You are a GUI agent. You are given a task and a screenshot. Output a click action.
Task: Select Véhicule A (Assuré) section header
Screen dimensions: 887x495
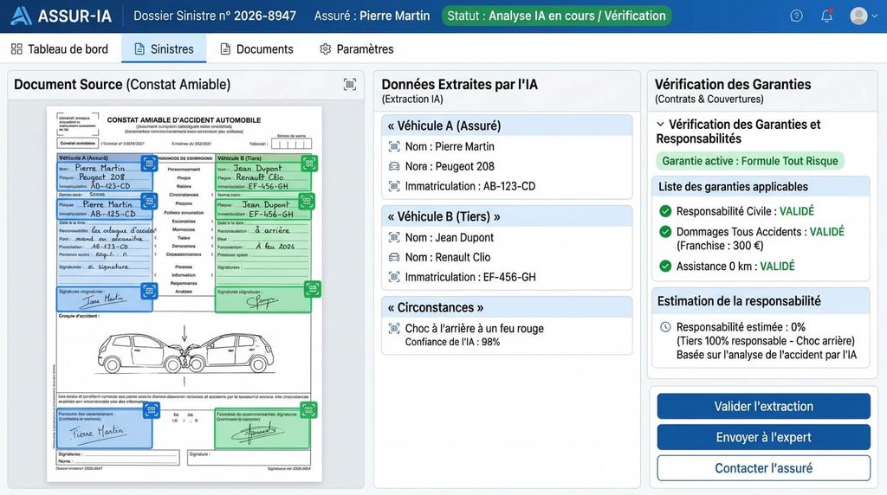[x=507, y=125]
